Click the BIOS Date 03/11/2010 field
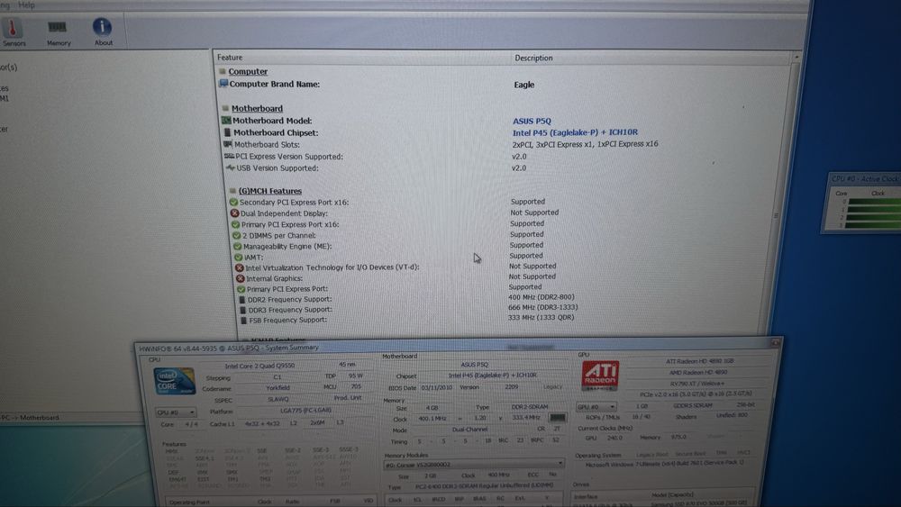The width and height of the screenshot is (901, 507). [x=437, y=387]
